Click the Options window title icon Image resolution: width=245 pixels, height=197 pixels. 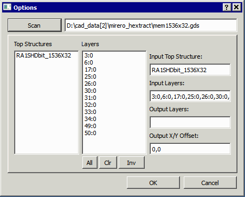7,7
